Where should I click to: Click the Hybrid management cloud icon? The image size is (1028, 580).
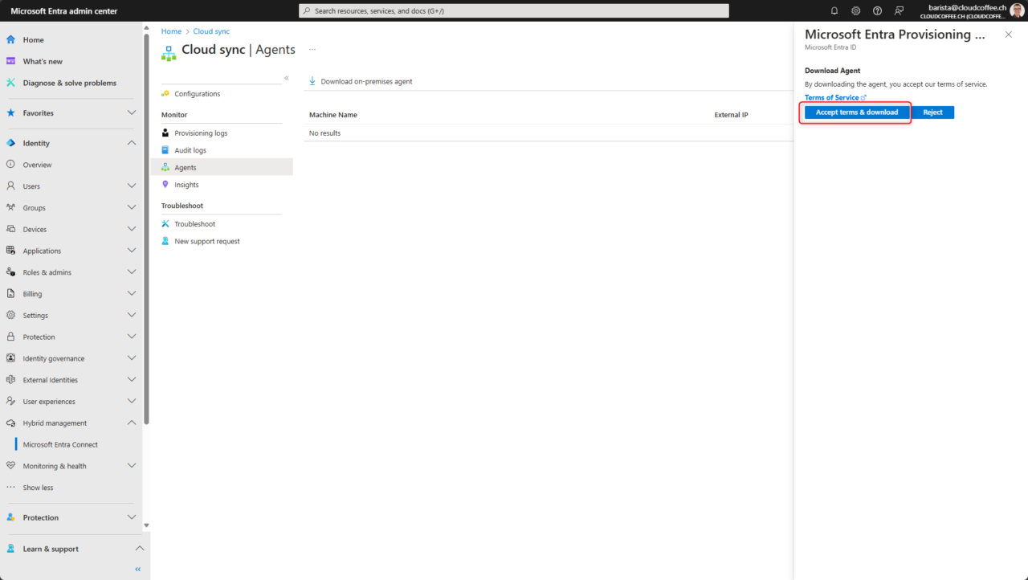tap(10, 423)
